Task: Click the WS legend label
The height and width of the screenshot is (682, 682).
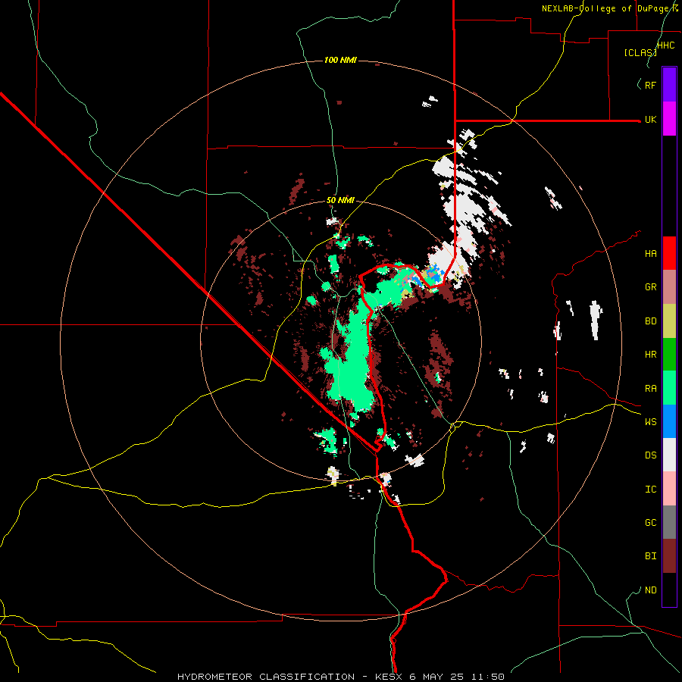Action: pos(650,422)
